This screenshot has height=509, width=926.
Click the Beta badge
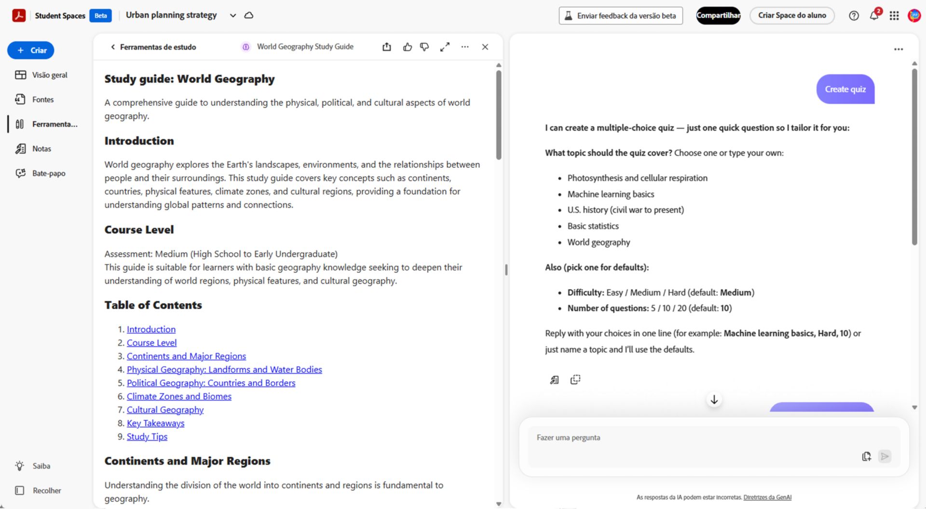pos(101,15)
